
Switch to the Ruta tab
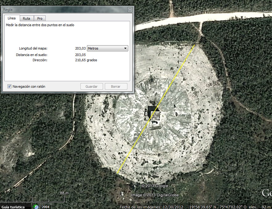tap(27, 18)
